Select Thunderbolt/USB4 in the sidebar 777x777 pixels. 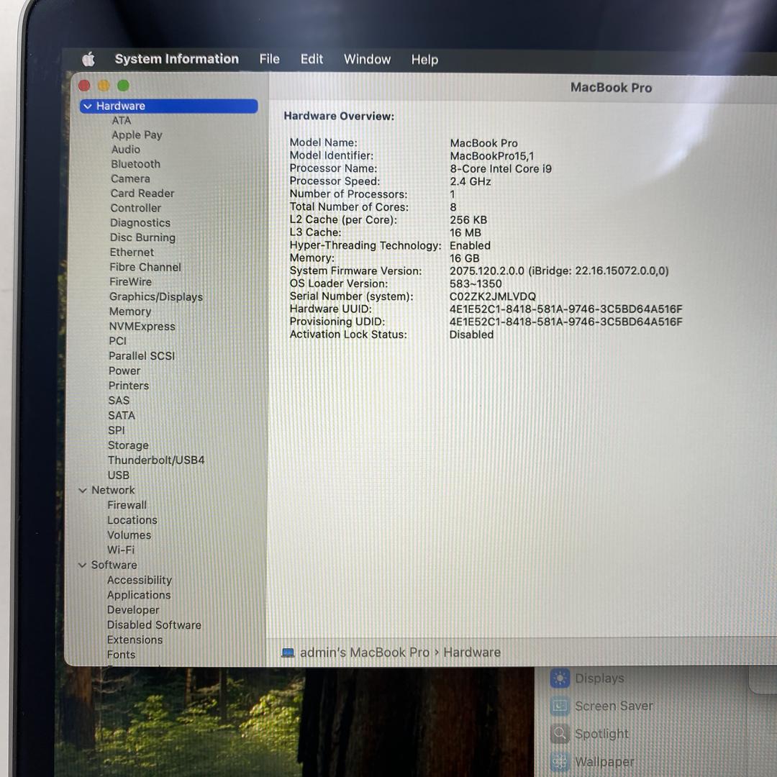click(x=156, y=460)
